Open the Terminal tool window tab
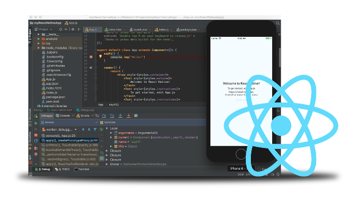This screenshot has height=210, width=349. [x=81, y=169]
